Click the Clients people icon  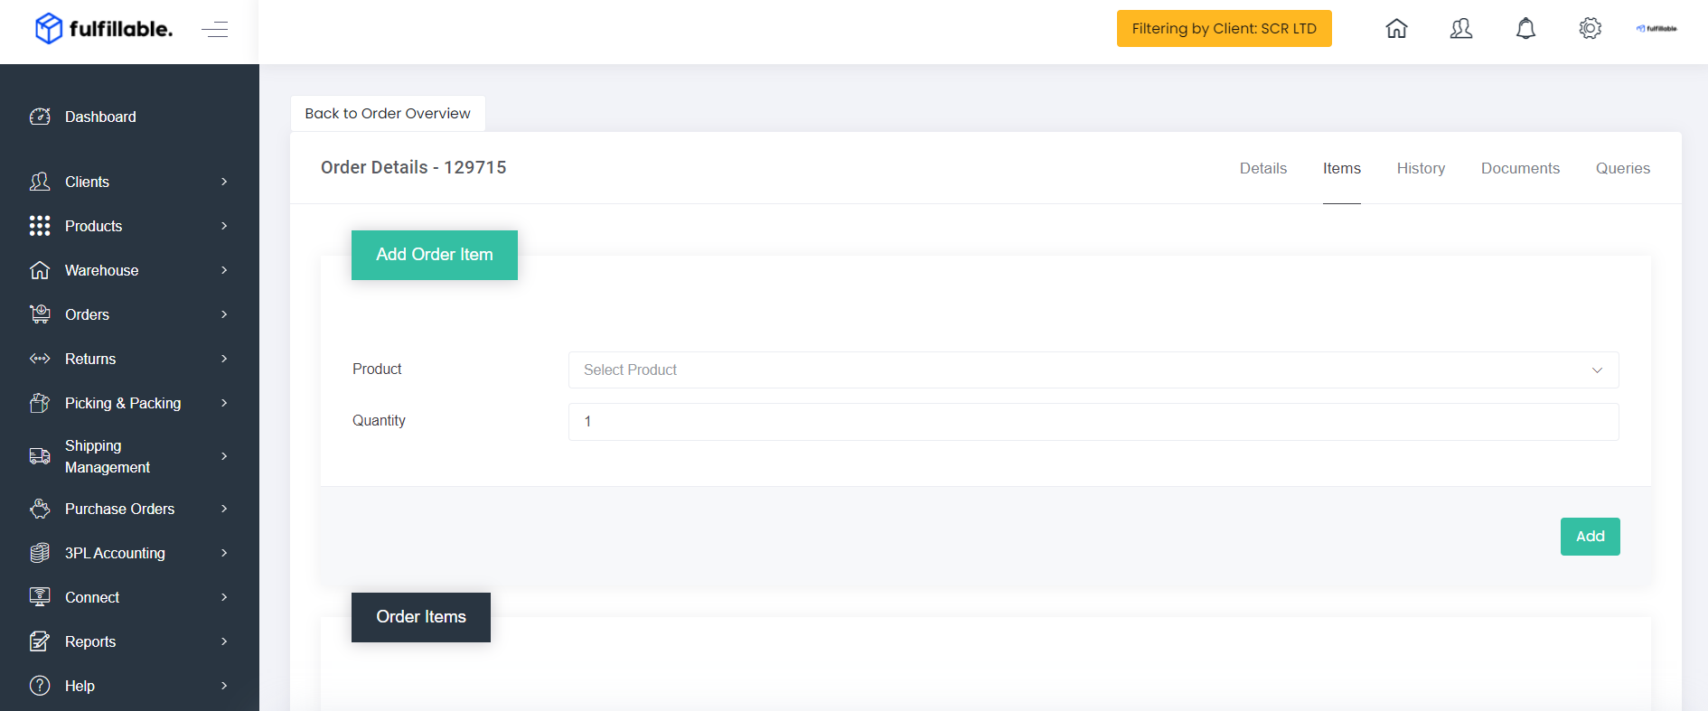click(x=40, y=182)
